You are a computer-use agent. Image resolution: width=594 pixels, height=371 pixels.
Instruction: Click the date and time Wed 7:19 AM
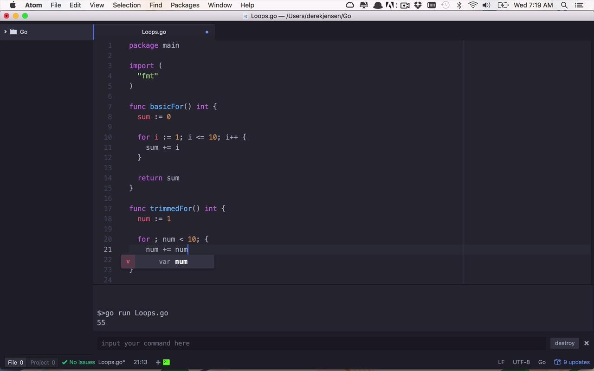coord(533,5)
